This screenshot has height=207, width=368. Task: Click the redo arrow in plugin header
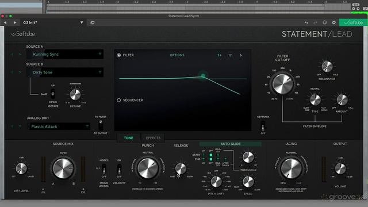click(x=315, y=22)
